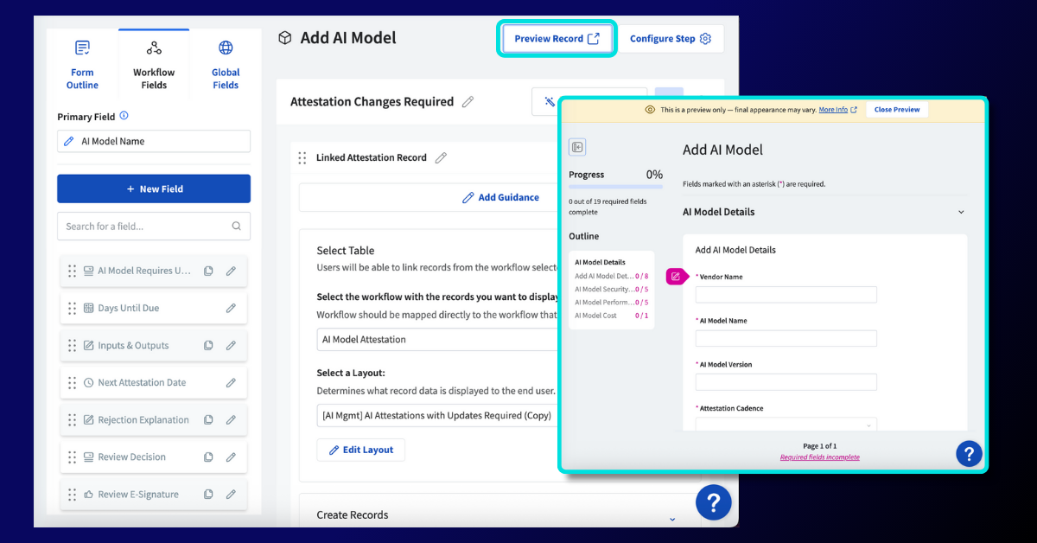This screenshot has width=1037, height=543.
Task: Close the preview
Action: pos(897,110)
